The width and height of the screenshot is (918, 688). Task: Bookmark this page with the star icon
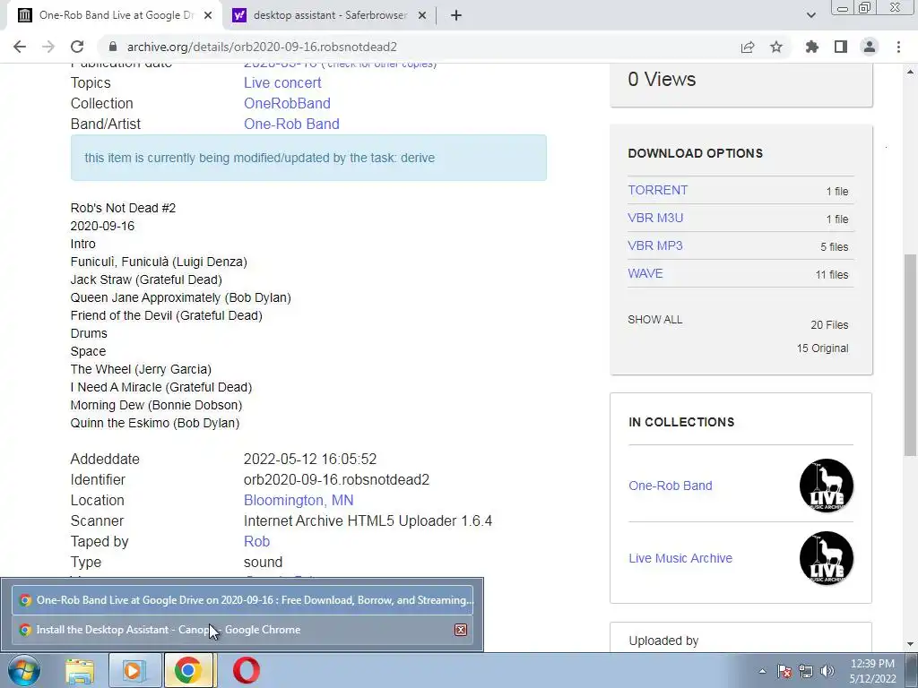click(x=776, y=47)
